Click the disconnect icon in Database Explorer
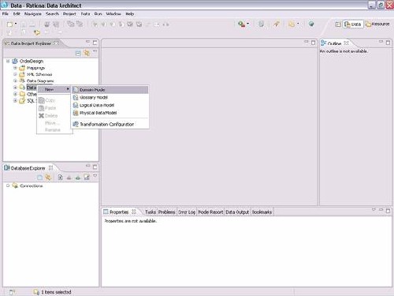 coord(69,178)
